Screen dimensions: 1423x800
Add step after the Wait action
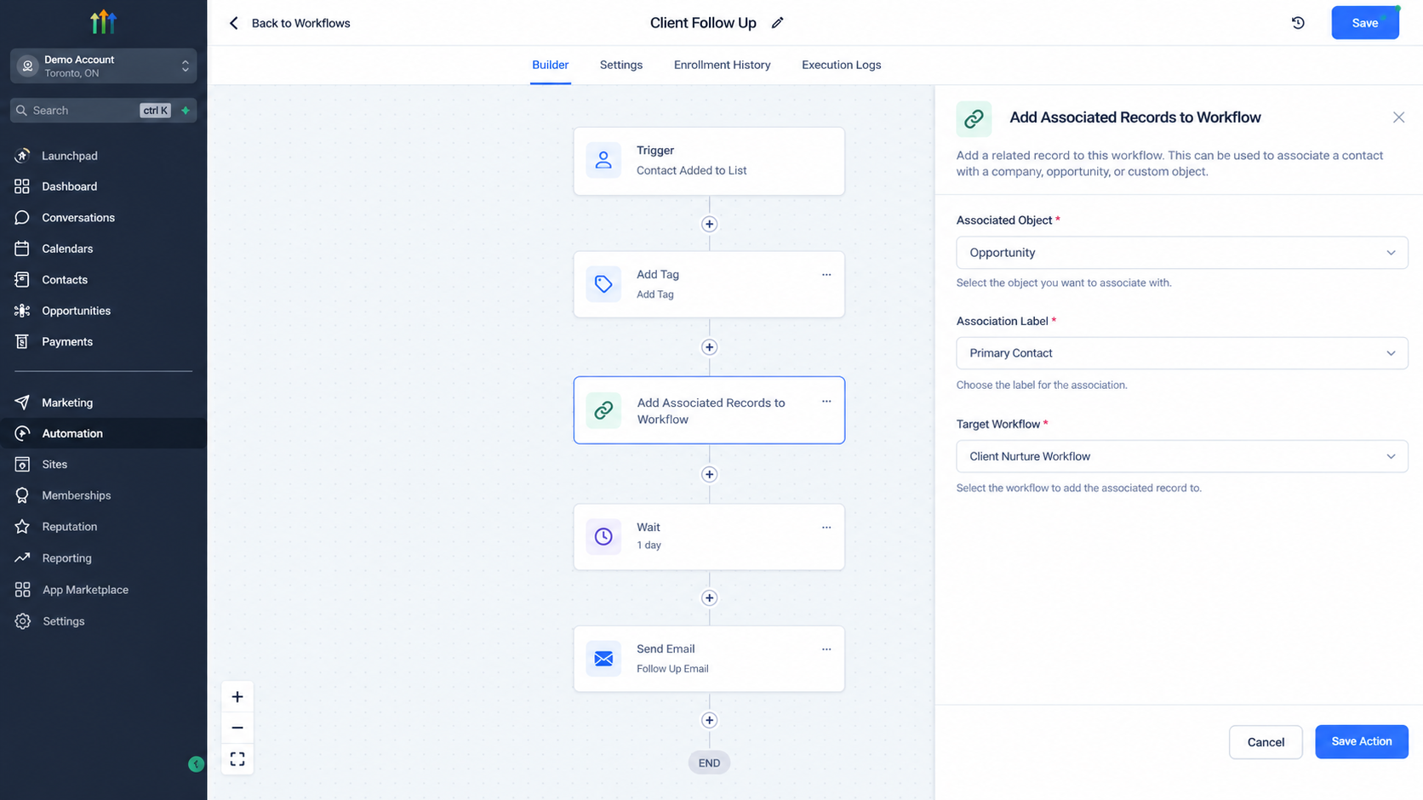click(709, 597)
